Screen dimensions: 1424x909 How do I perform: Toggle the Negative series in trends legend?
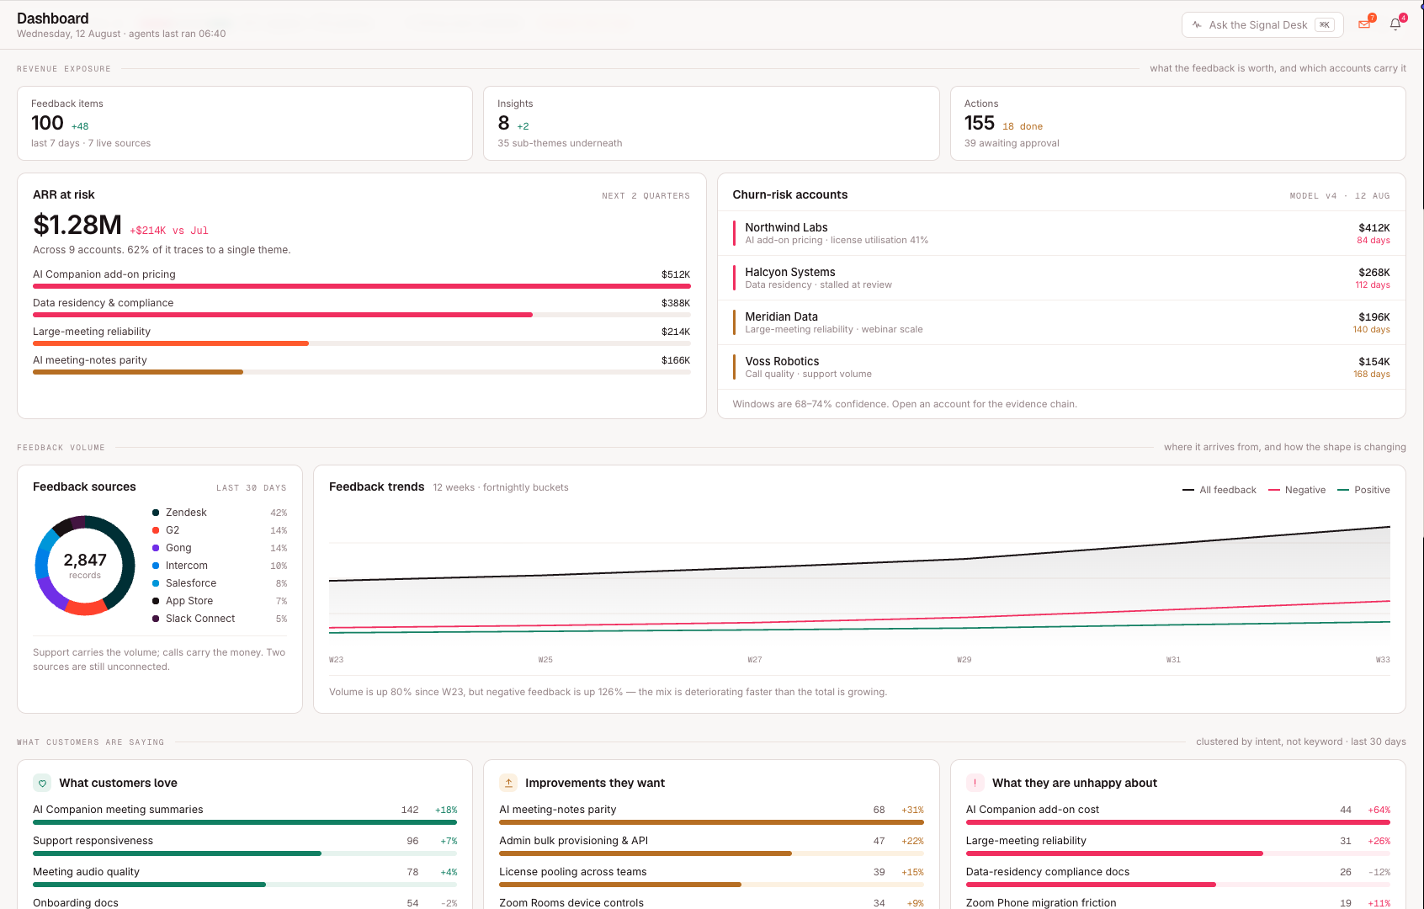(1297, 490)
